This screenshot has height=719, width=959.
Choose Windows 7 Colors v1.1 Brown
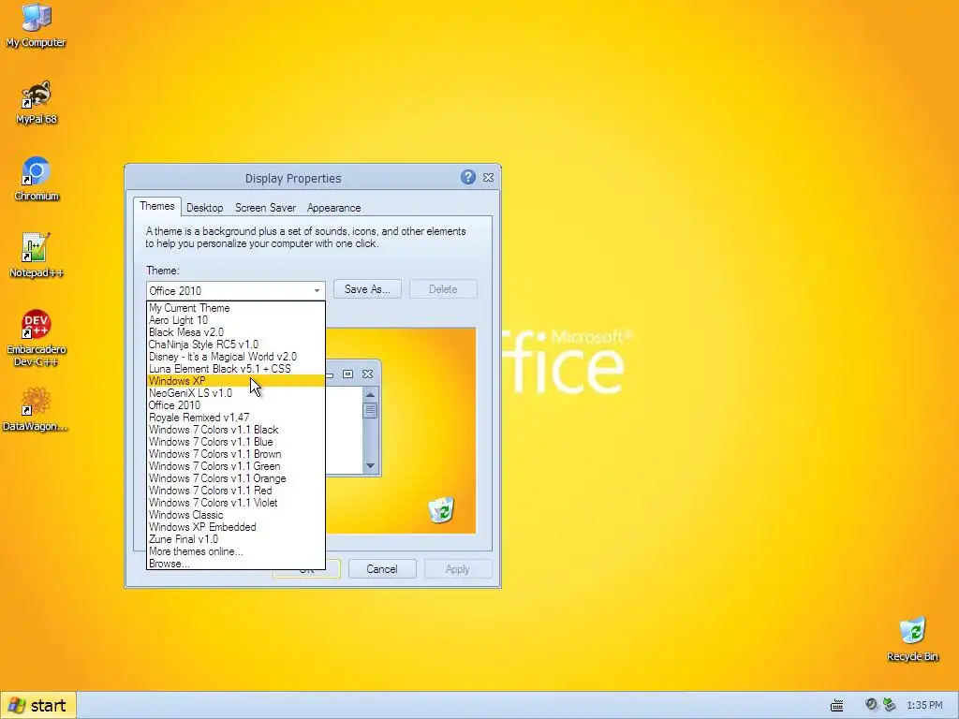[235, 454]
